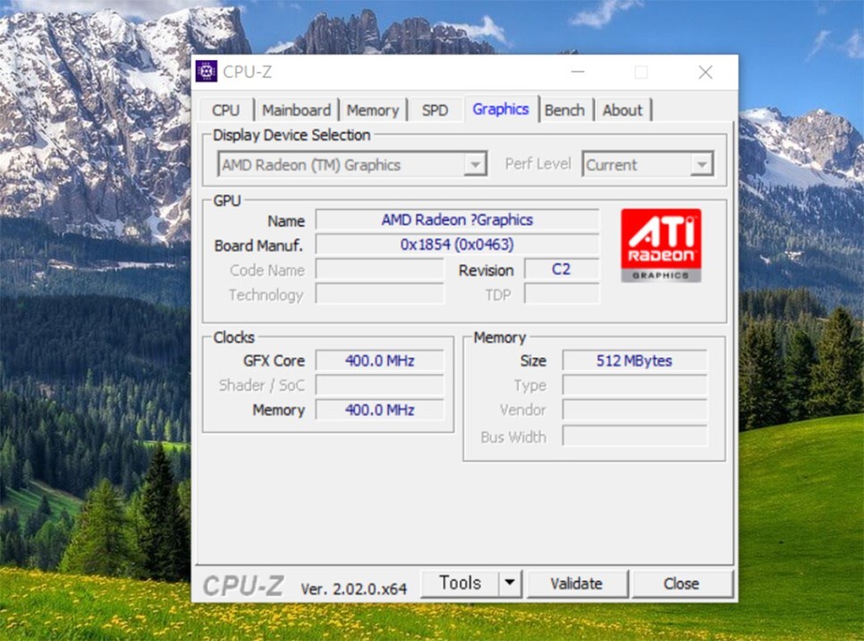Click the 'Board Manuf.' label

258,245
